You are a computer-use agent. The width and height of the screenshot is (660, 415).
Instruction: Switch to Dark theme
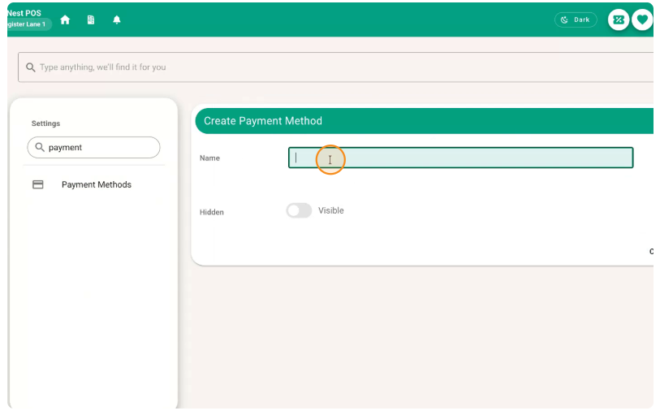[x=576, y=19]
